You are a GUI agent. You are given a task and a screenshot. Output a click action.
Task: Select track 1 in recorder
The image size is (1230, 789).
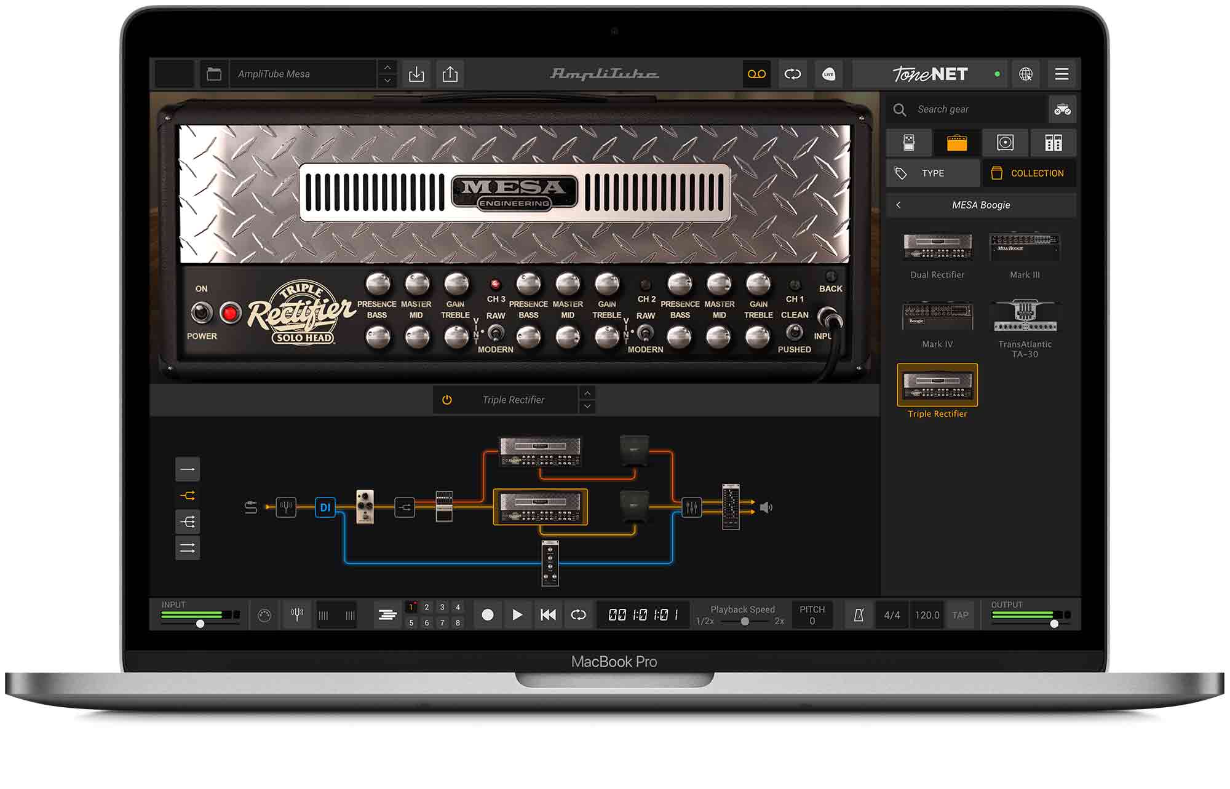click(411, 607)
